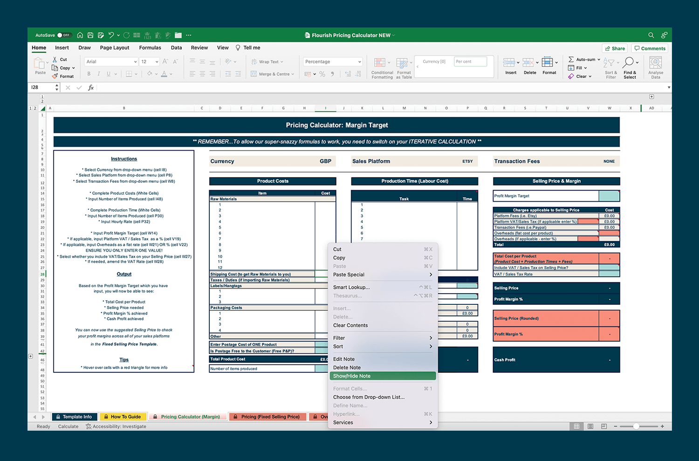Click the Share button
Image resolution: width=699 pixels, height=461 pixels.
[x=615, y=48]
